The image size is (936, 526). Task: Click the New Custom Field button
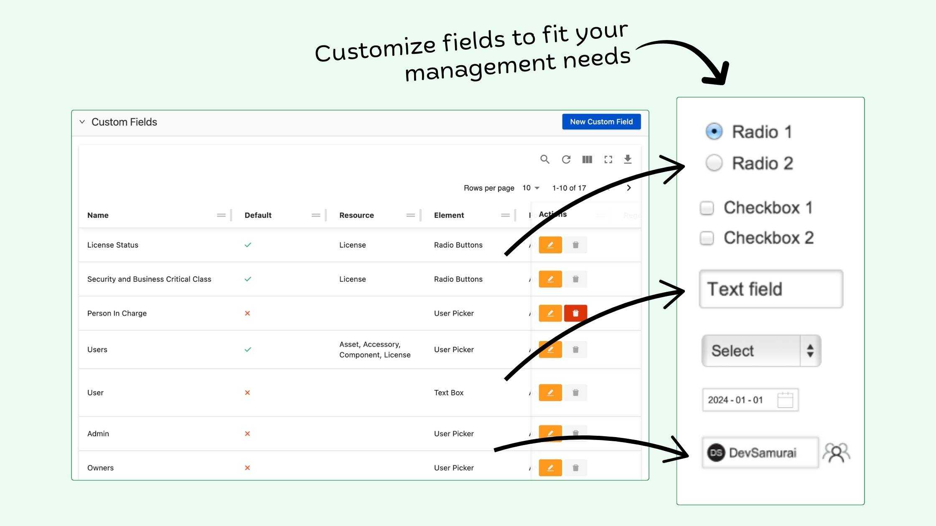click(601, 122)
